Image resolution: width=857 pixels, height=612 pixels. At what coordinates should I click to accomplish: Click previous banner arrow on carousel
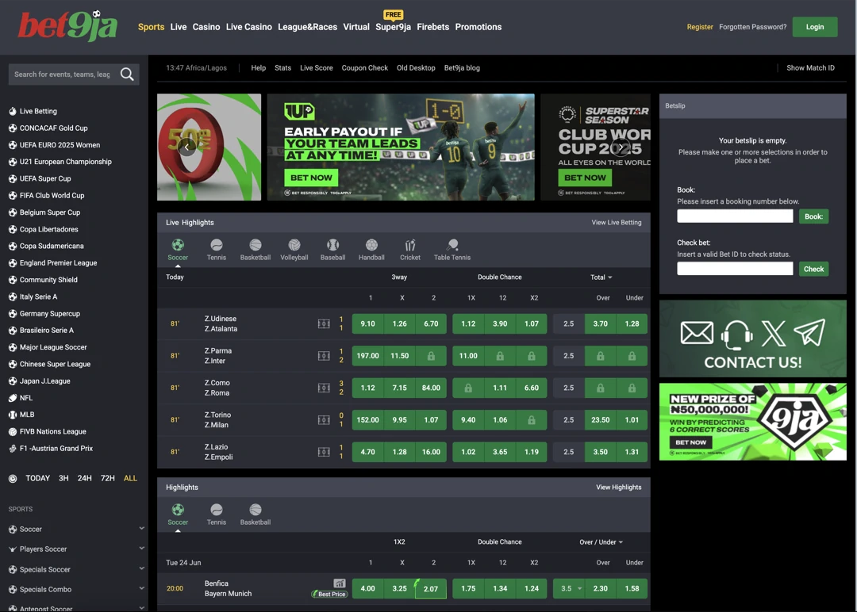[x=187, y=147]
